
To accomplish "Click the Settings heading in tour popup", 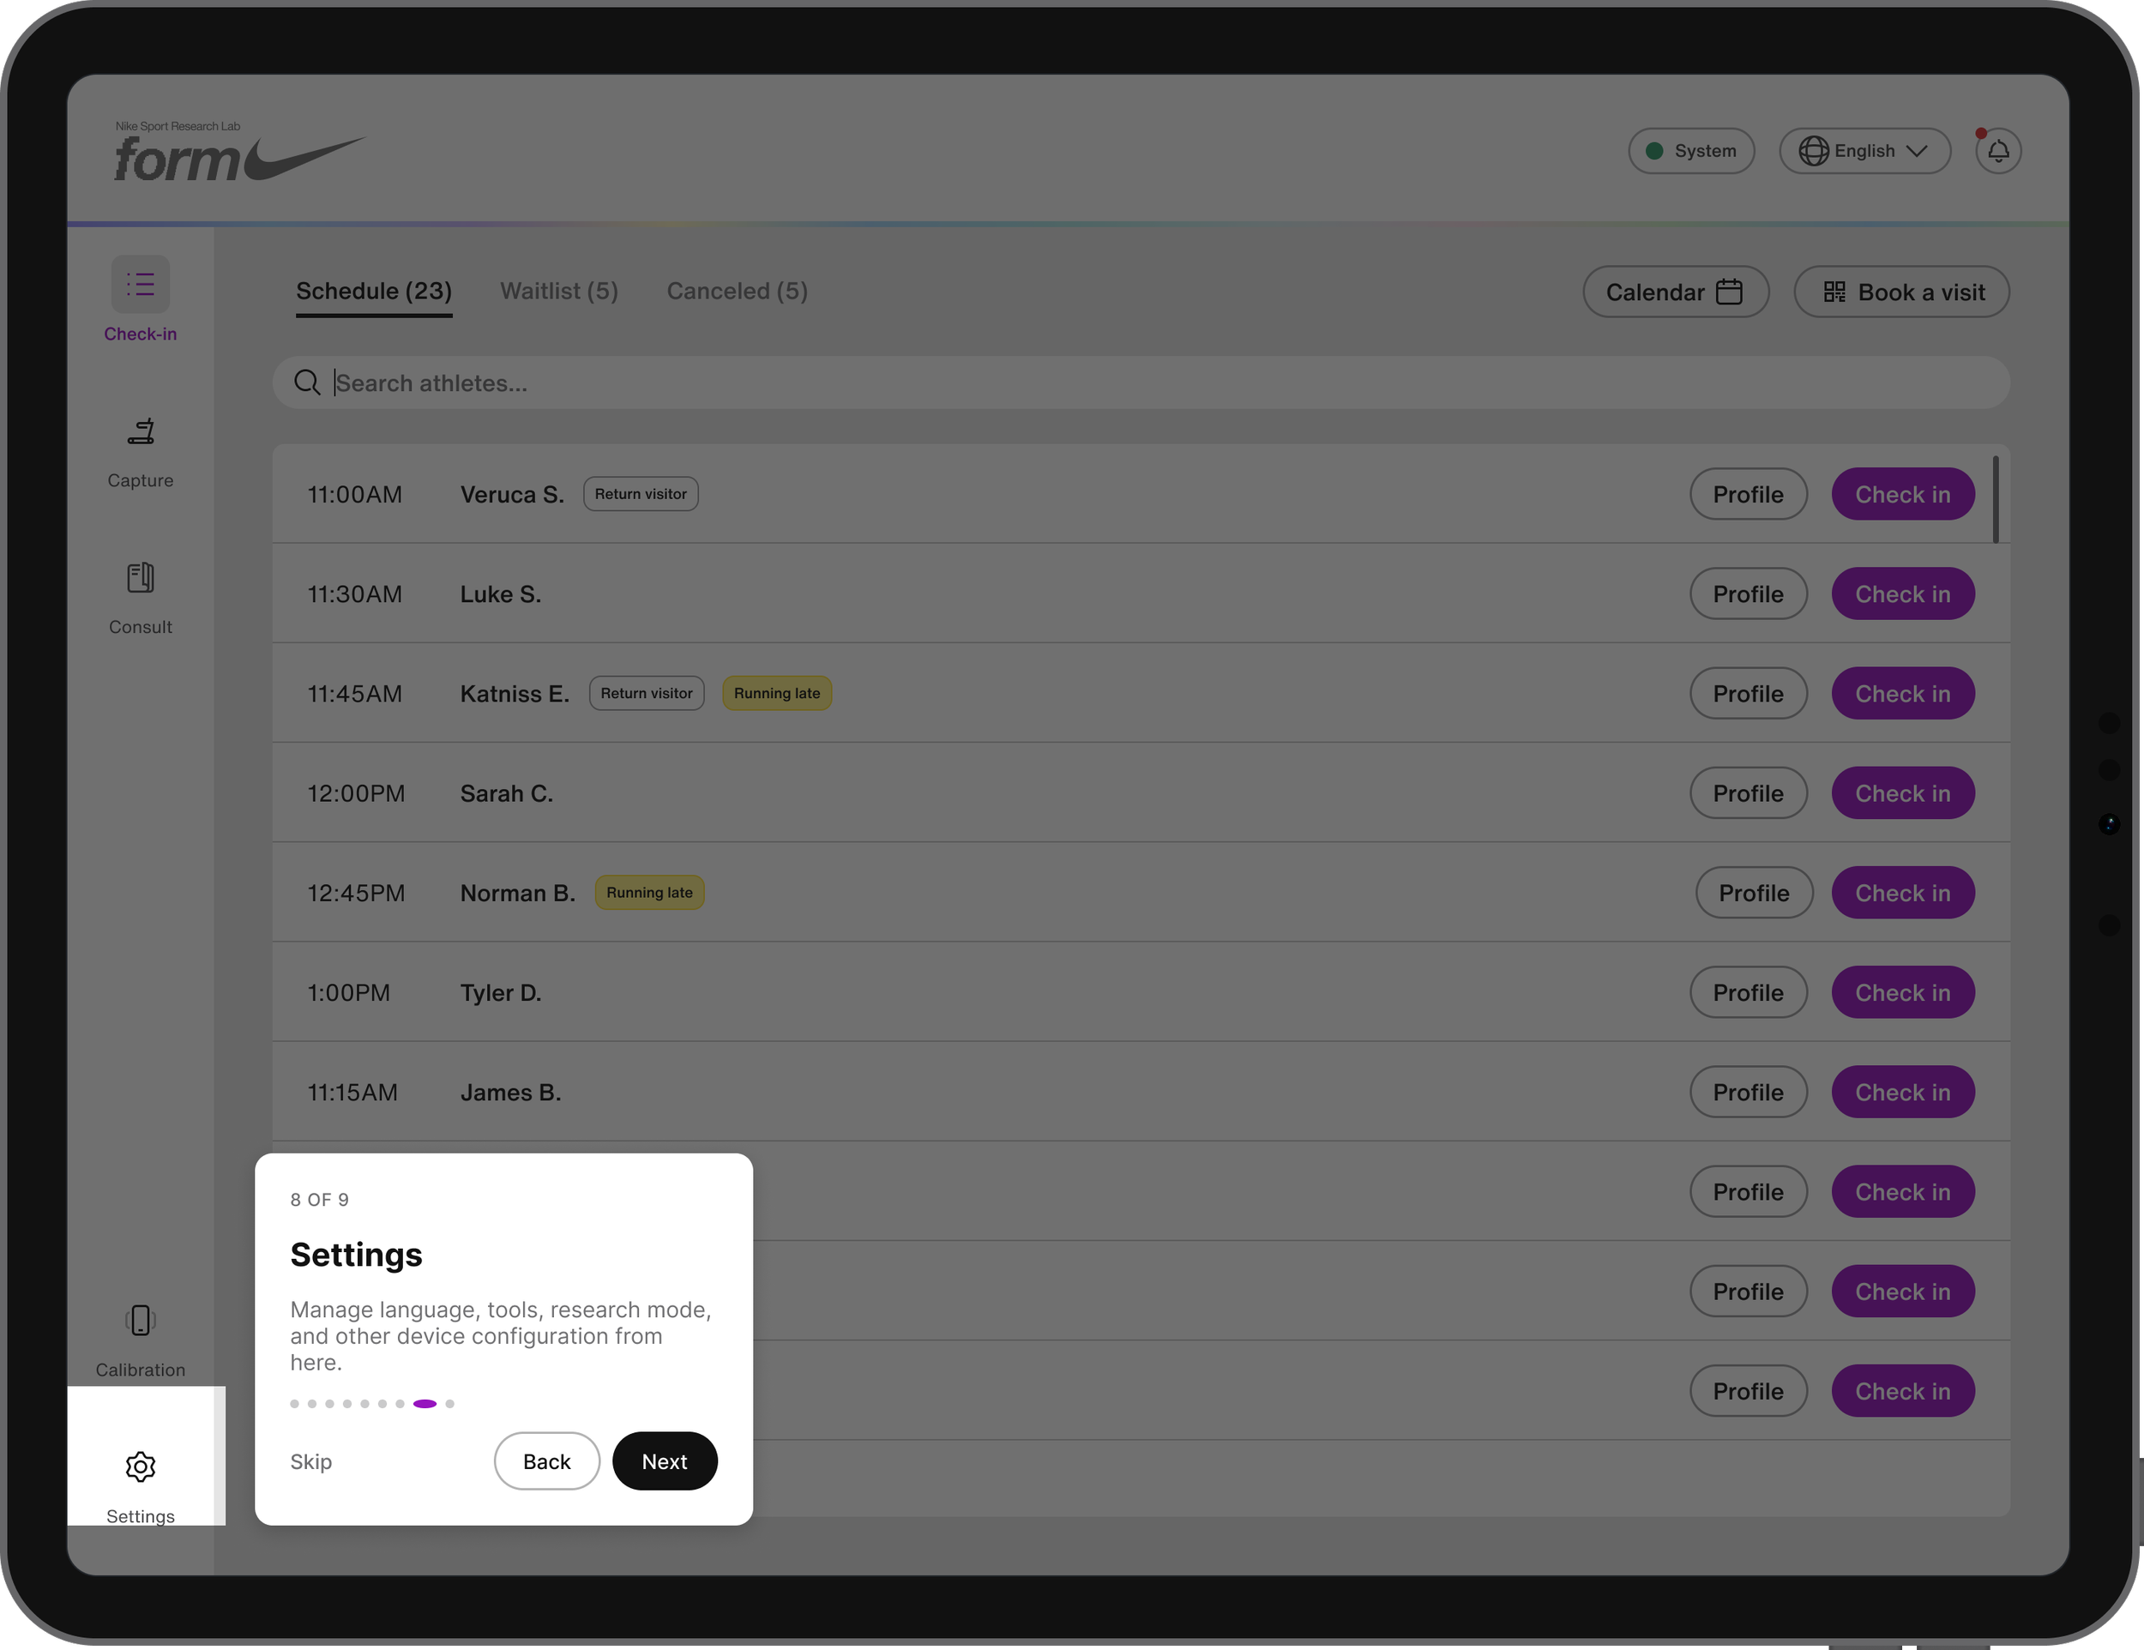I will point(357,1255).
